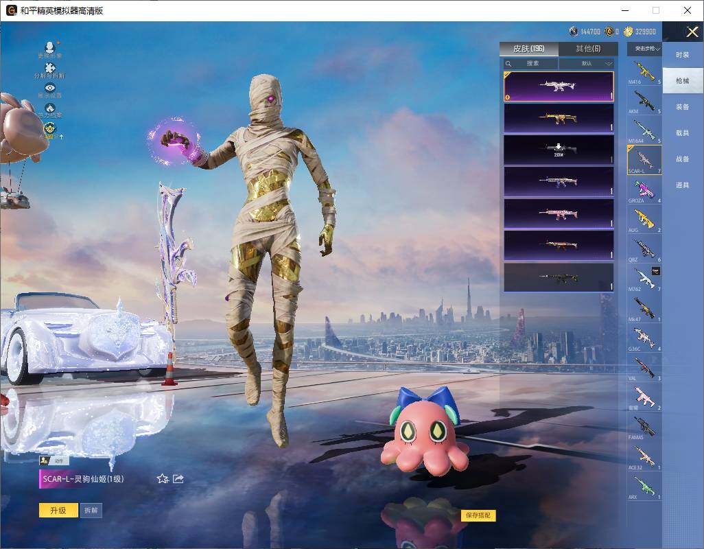The width and height of the screenshot is (704, 549).
Task: Click the small black badge on the M762 item
Action: (x=655, y=271)
